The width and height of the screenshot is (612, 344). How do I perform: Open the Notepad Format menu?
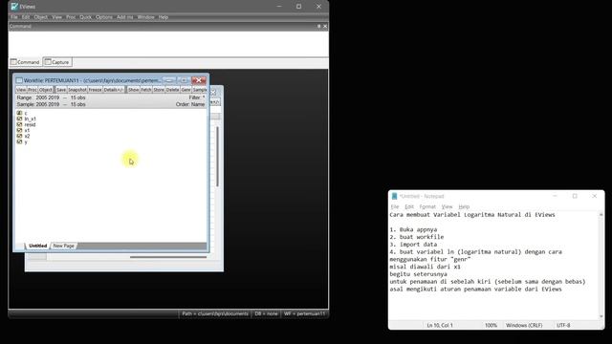pyautogui.click(x=427, y=206)
